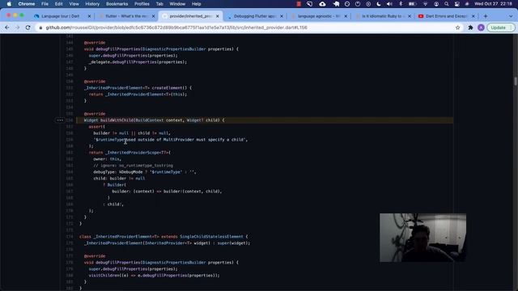518x291 pixels.
Task: Click the Chrome Update button
Action: pyautogui.click(x=501, y=27)
